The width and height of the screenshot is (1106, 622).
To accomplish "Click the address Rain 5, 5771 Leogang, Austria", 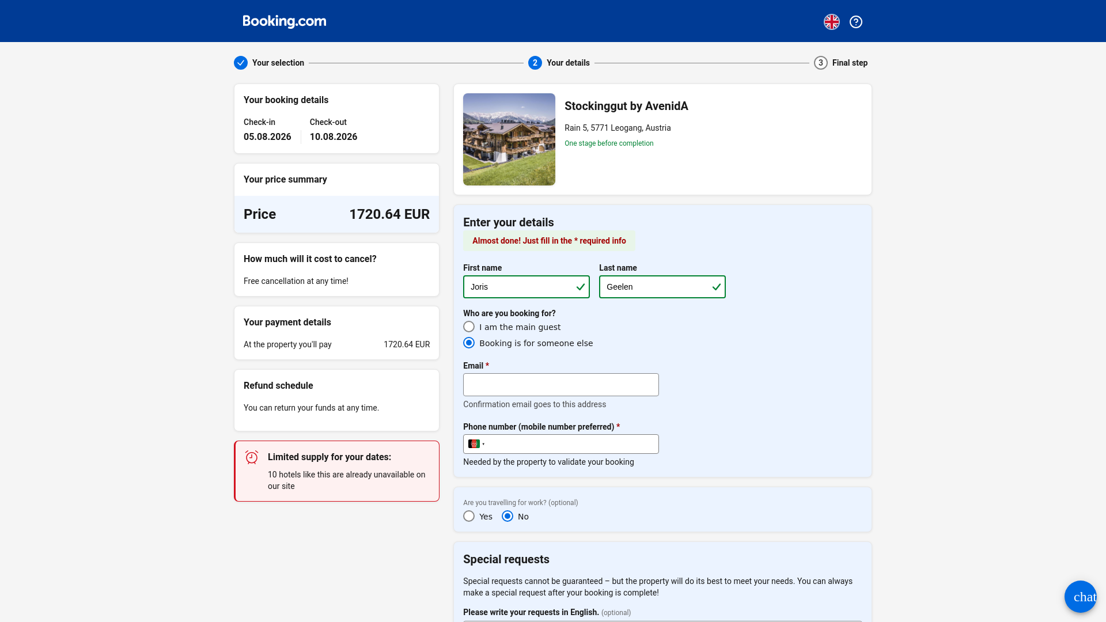I will pos(618,128).
